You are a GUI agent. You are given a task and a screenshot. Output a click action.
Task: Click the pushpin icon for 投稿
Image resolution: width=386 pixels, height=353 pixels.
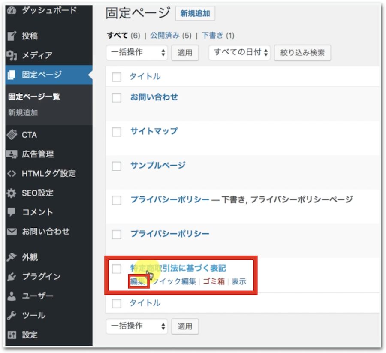[12, 36]
